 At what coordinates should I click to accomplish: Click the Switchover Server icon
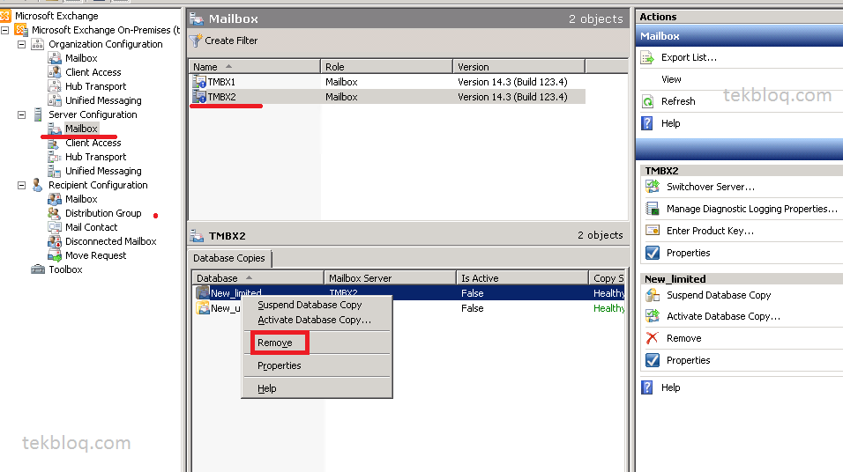[x=653, y=187]
